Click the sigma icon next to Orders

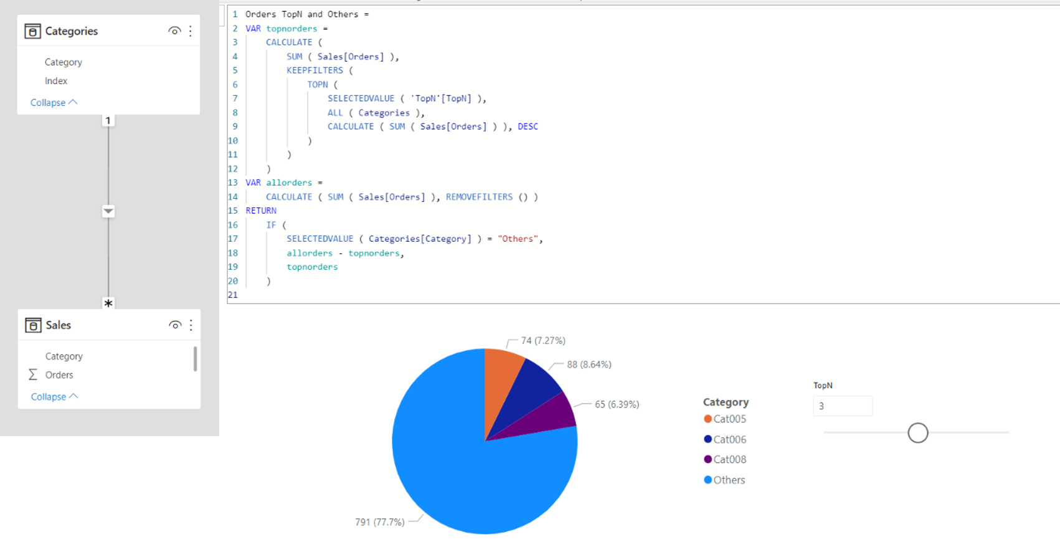[33, 374]
